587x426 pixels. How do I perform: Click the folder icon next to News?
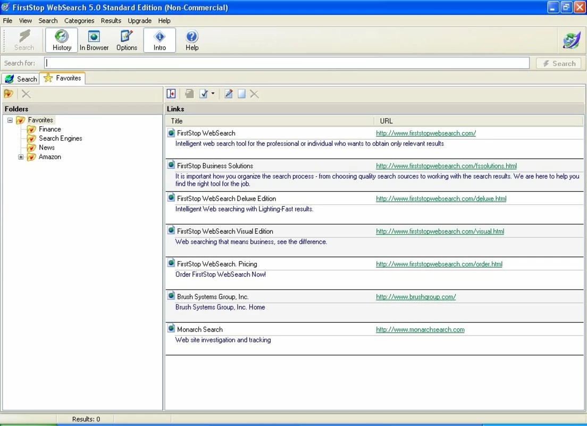[x=31, y=148]
